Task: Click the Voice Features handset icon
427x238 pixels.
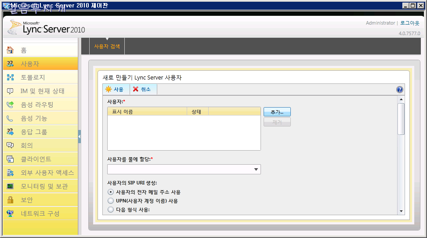Action: (10, 118)
